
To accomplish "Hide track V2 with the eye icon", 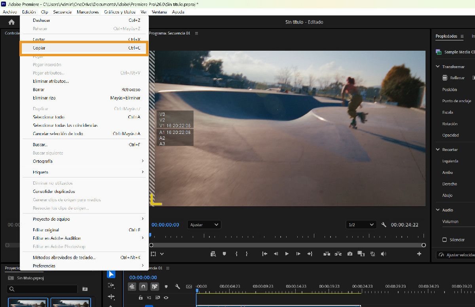I will tap(166, 297).
